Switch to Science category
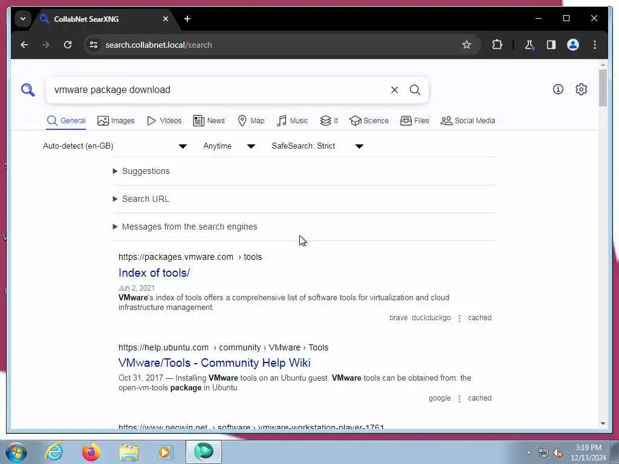The image size is (619, 464). (369, 121)
